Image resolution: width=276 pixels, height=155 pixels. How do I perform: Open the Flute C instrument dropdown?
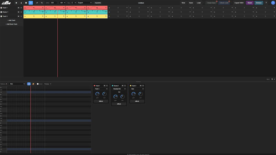pyautogui.click(x=101, y=89)
